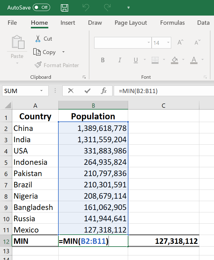214x260 pixels.
Task: Click the China cell
Action: click(x=35, y=128)
